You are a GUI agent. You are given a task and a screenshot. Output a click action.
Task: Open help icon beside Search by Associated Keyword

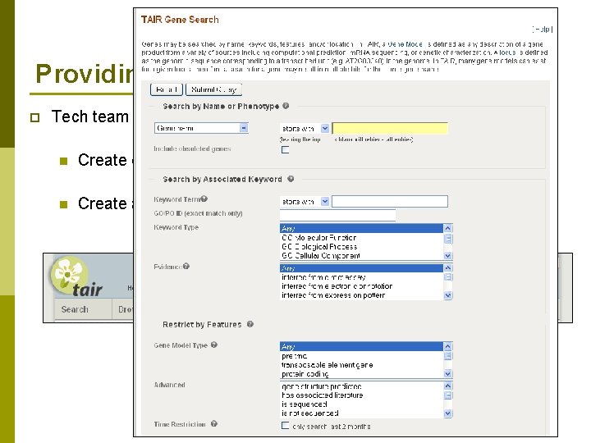pos(291,179)
